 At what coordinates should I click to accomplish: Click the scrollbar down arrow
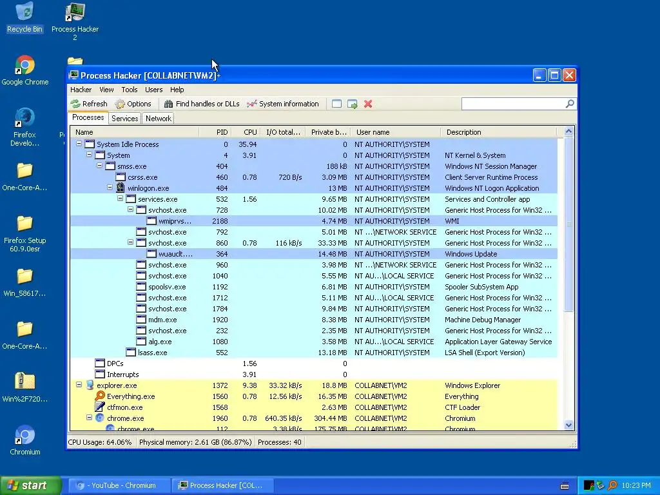pos(568,425)
